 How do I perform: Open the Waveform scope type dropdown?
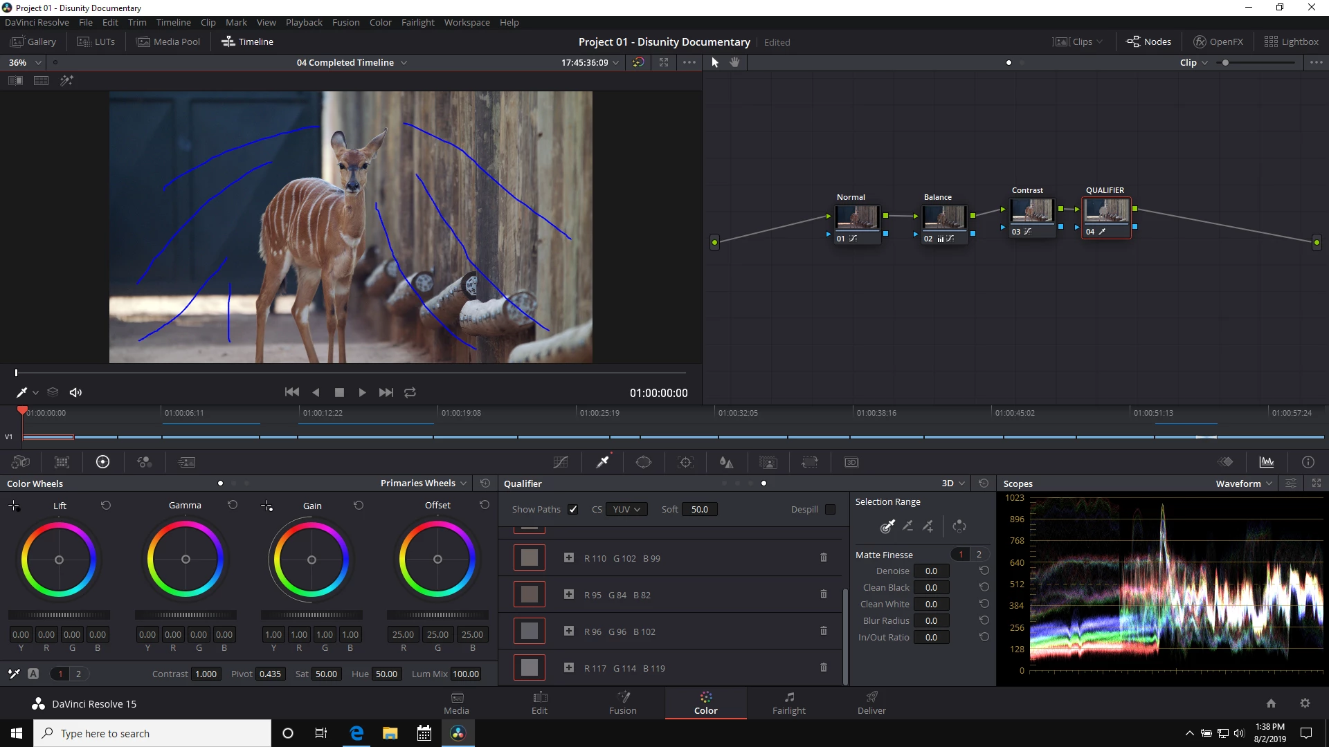click(x=1243, y=483)
